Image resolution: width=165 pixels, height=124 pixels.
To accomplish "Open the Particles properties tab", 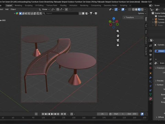I will 151,82.
